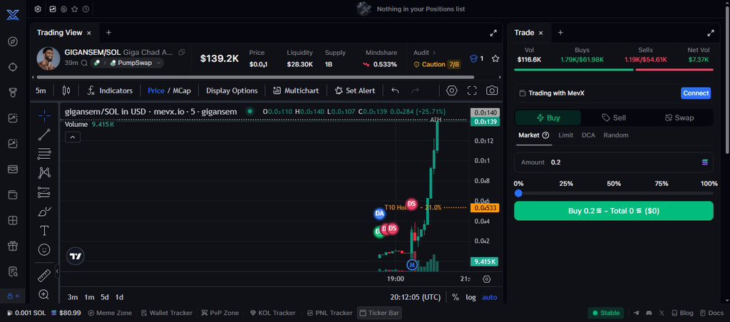The height and width of the screenshot is (322, 730).
Task: Select the Swap tab
Action: (679, 118)
